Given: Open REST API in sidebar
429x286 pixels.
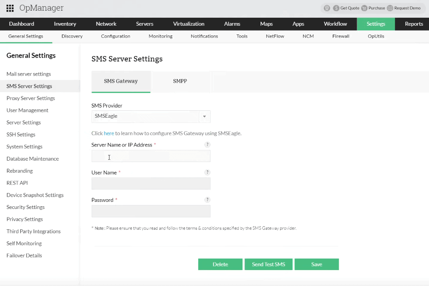Looking at the screenshot, I should click(x=17, y=183).
